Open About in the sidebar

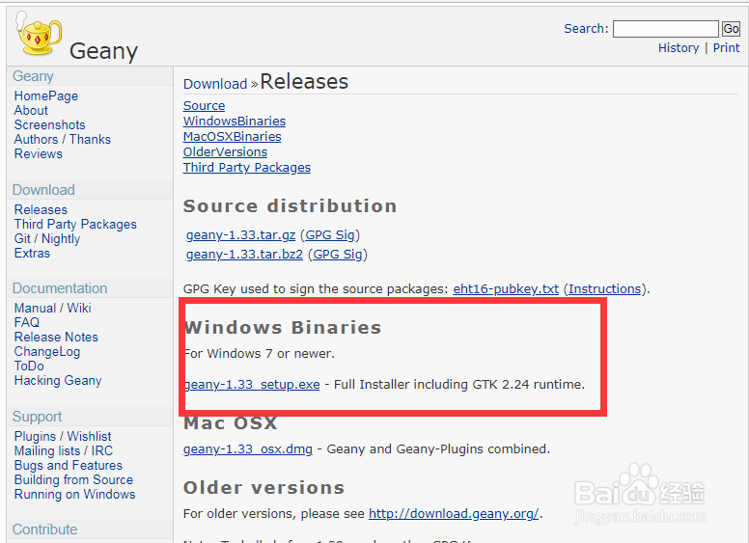[31, 110]
